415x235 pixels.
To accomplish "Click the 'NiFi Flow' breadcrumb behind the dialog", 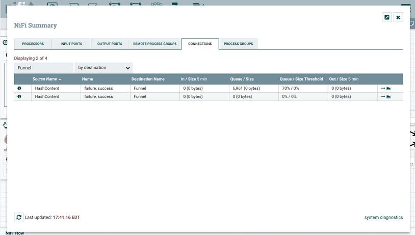I will (x=15, y=233).
